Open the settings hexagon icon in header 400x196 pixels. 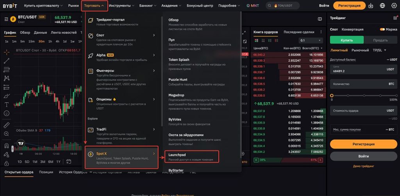point(394,5)
